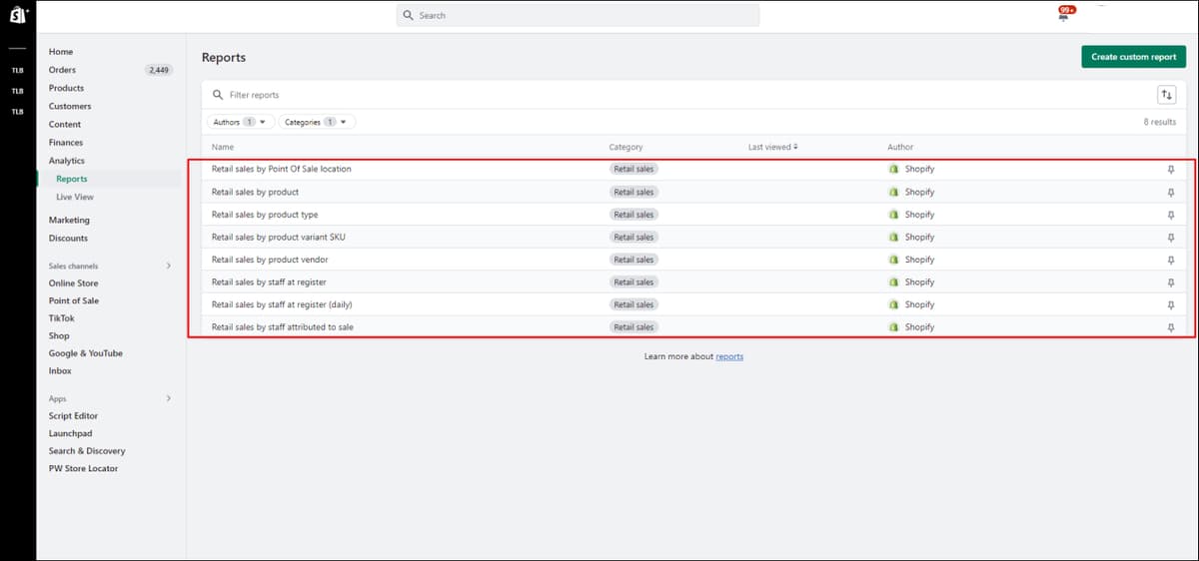The width and height of the screenshot is (1199, 561).
Task: Open Launchpad app
Action: click(70, 433)
